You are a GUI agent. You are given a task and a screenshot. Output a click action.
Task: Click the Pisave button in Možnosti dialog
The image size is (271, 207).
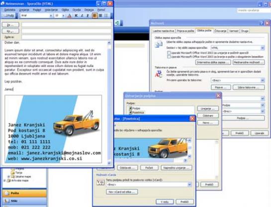click(221, 87)
